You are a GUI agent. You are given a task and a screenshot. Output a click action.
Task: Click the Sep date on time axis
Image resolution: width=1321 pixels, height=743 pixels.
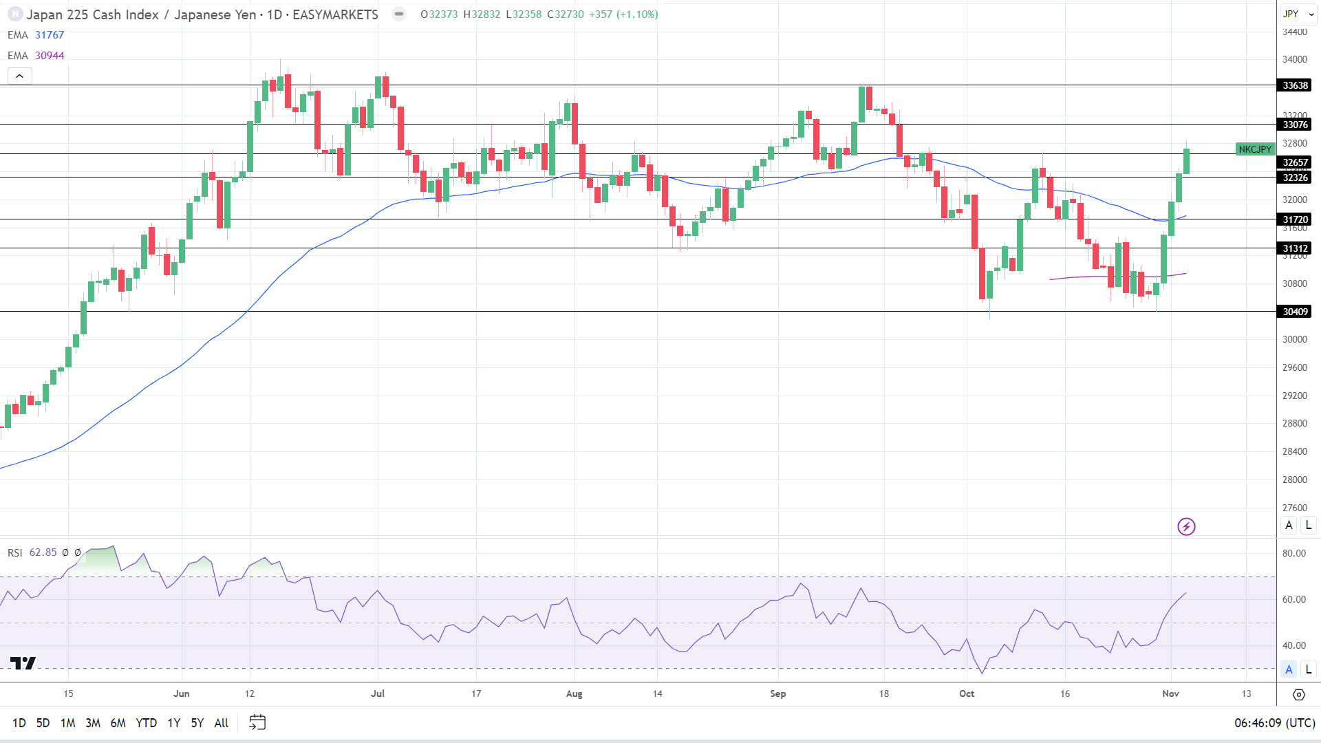point(778,693)
